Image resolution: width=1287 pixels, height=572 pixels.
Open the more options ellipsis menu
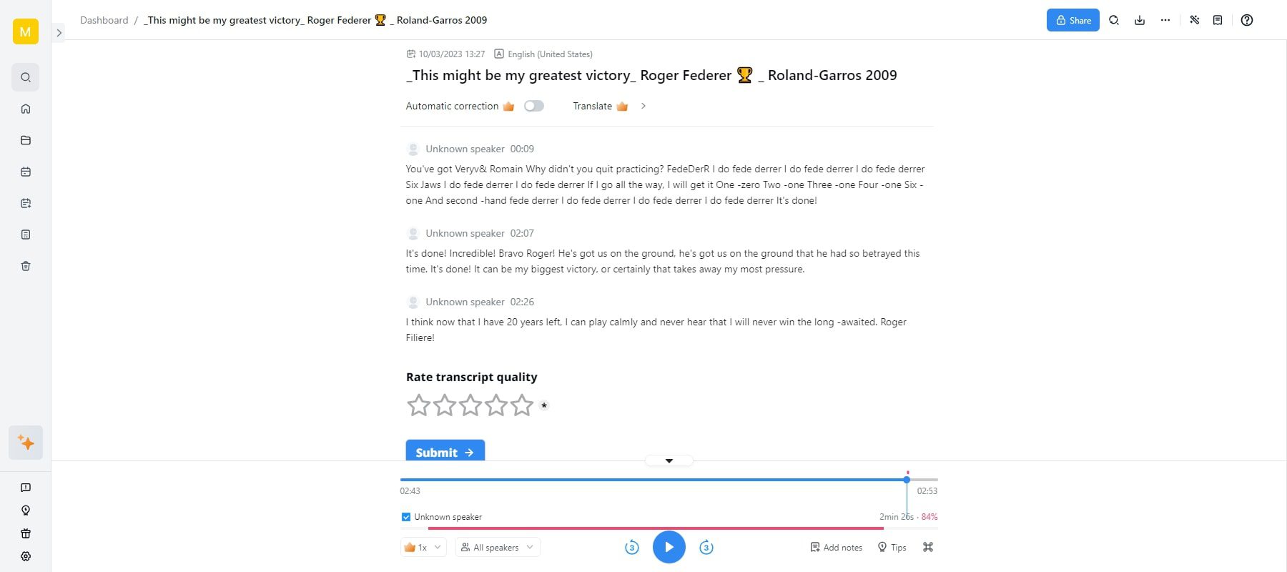pyautogui.click(x=1165, y=20)
